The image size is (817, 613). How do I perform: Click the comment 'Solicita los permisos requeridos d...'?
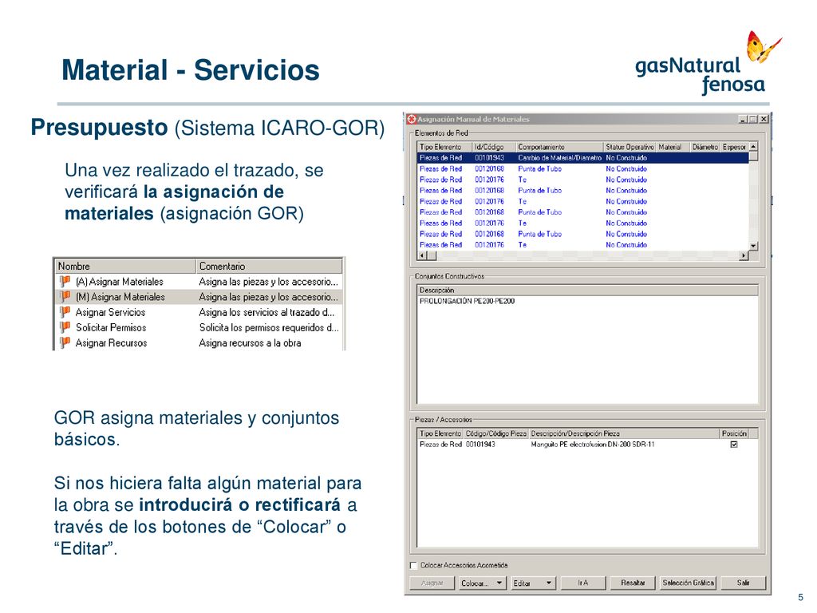[x=269, y=327]
